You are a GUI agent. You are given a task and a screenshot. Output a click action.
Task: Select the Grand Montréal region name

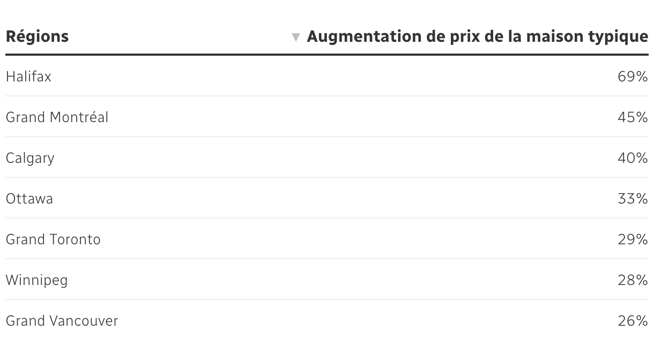click(57, 117)
